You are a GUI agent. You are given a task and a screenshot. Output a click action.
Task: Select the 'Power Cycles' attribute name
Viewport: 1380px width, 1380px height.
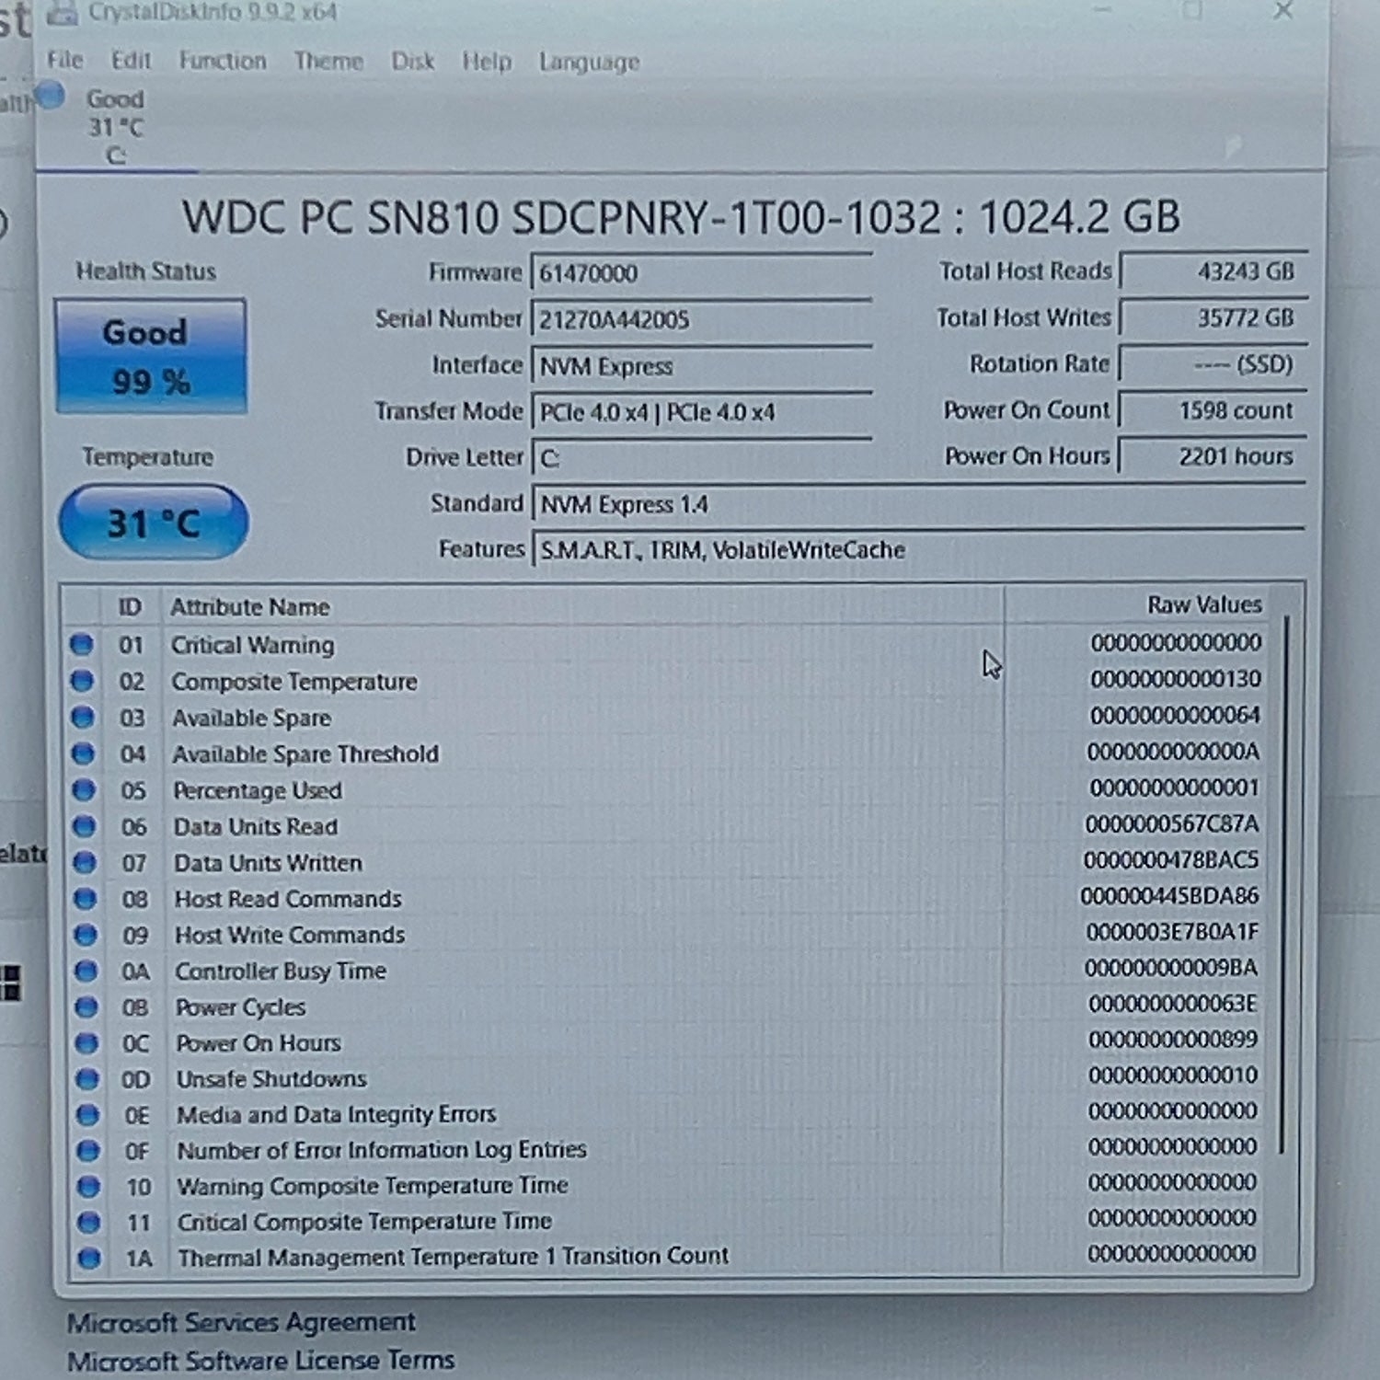(241, 1007)
